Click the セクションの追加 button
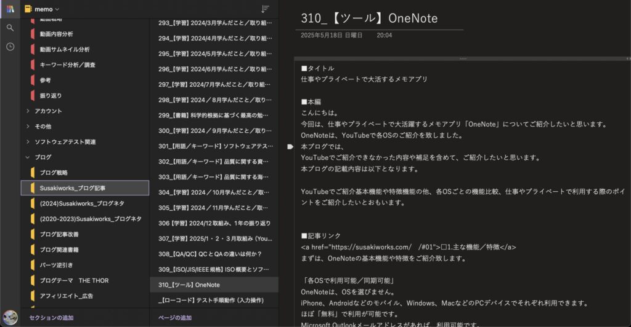Screen dimensions: 631x327 click(52, 318)
